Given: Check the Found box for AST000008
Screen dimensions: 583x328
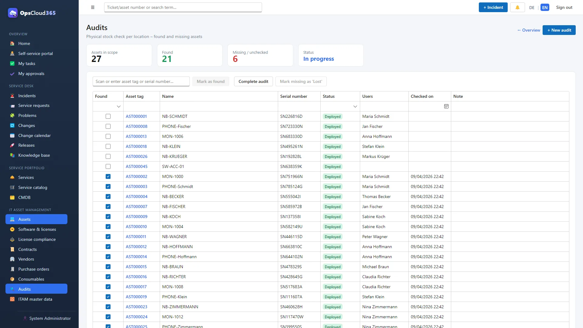Looking at the screenshot, I should (108, 126).
